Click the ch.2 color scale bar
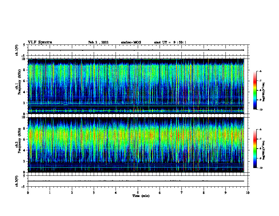Viewport: 279px width, 216px height. click(255, 149)
